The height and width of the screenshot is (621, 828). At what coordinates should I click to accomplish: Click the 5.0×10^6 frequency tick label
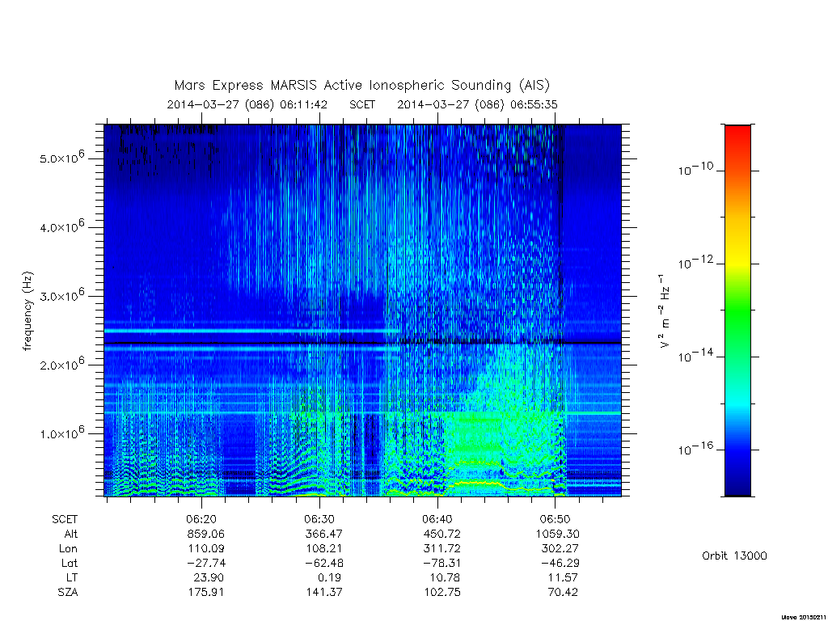pos(61,158)
